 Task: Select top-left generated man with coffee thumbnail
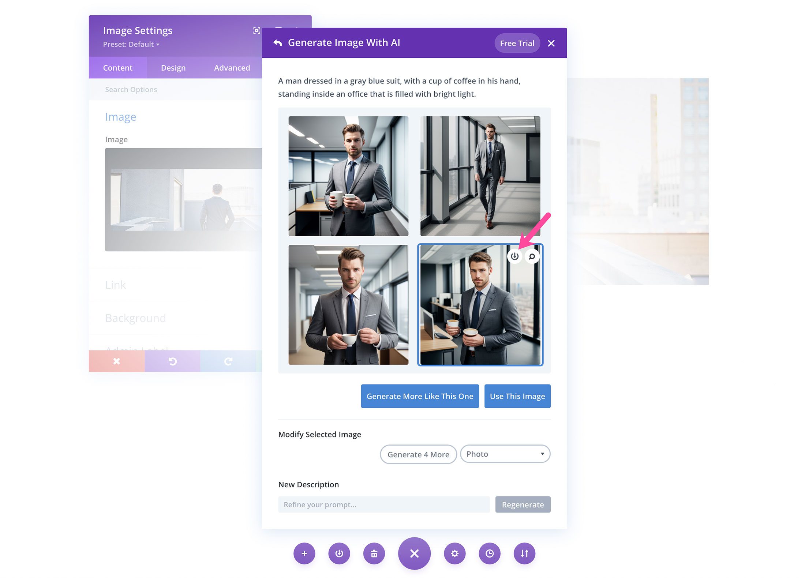348,175
